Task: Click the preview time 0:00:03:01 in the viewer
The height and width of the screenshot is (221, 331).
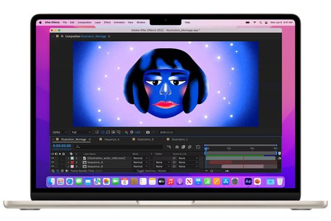Action: (x=167, y=132)
